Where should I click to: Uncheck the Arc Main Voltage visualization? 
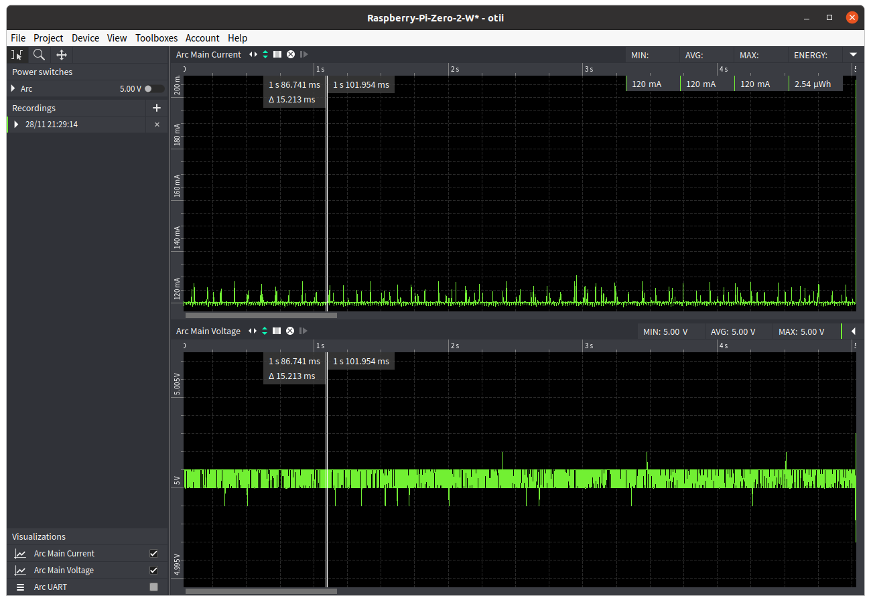[x=154, y=571]
